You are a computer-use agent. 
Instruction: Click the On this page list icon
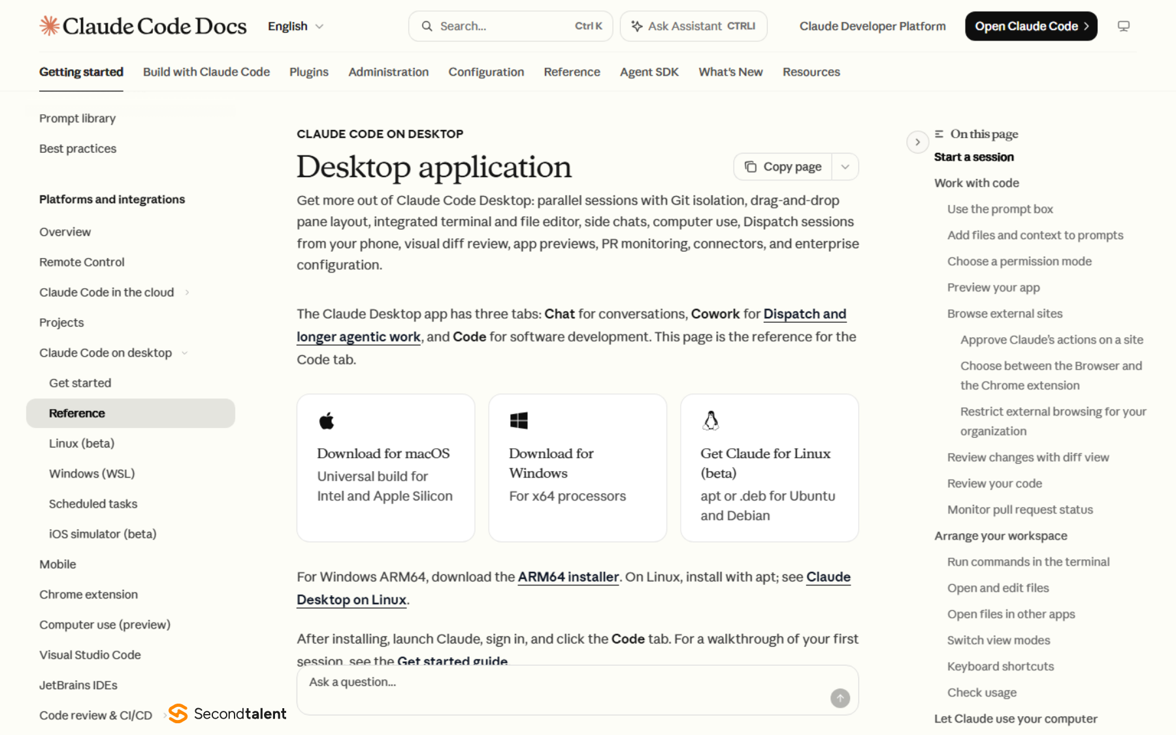click(x=939, y=134)
